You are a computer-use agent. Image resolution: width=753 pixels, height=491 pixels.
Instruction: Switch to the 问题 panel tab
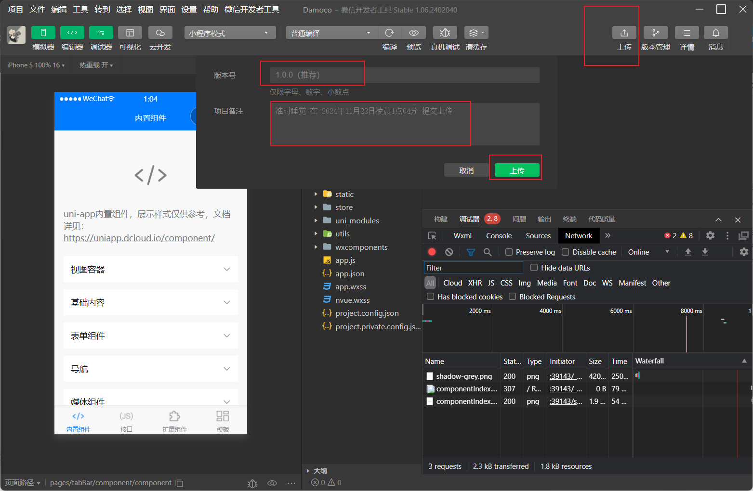click(519, 219)
